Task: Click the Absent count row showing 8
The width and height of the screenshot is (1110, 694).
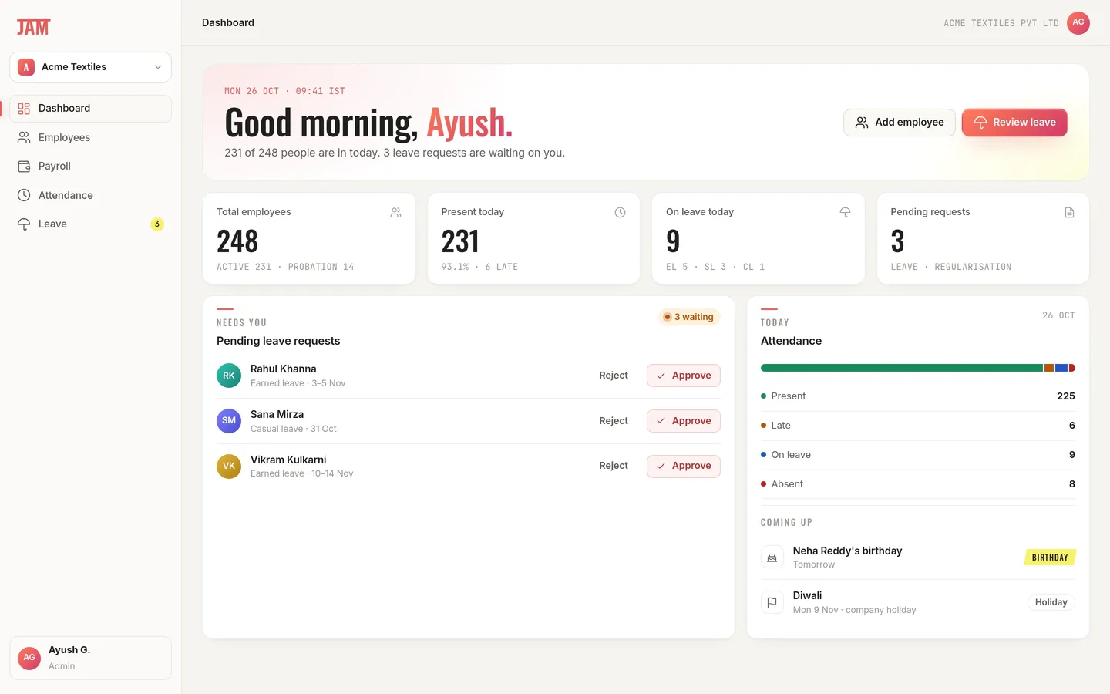Action: pos(917,484)
